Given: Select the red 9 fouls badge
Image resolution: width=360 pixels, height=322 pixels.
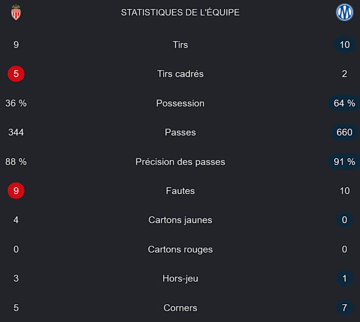Looking at the screenshot, I should pos(16,191).
